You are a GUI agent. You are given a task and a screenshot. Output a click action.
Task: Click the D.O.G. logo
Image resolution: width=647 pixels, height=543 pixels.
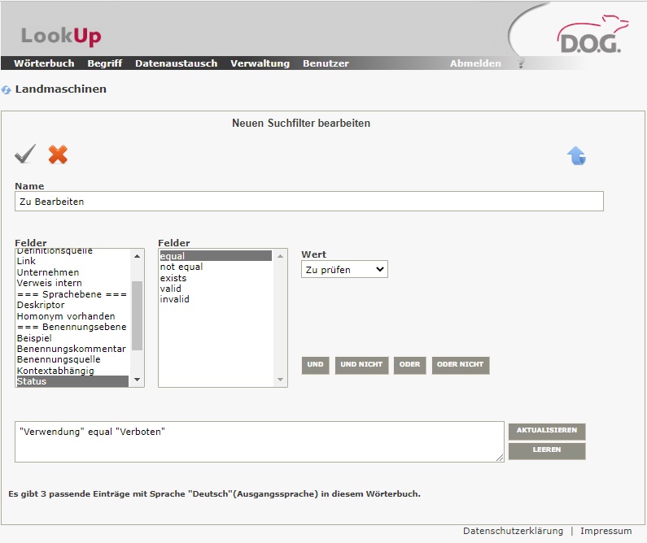pos(589,36)
